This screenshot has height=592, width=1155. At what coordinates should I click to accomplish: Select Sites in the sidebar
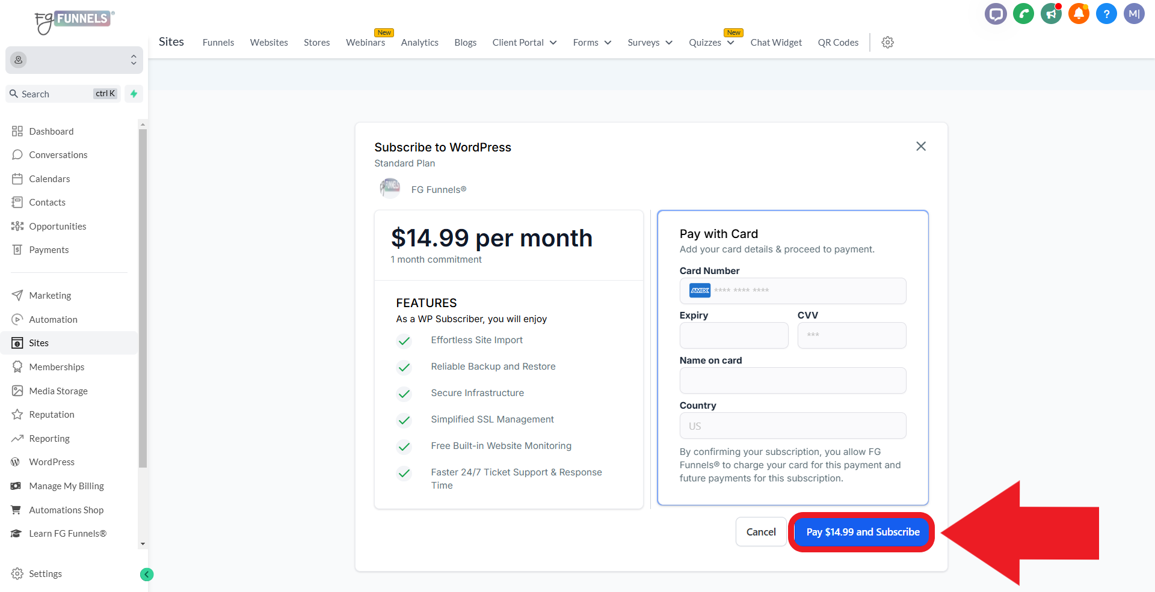69,343
